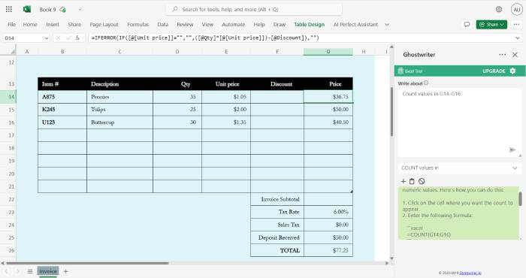The width and height of the screenshot is (526, 278).
Task: Click the green Share button
Action: [491, 25]
